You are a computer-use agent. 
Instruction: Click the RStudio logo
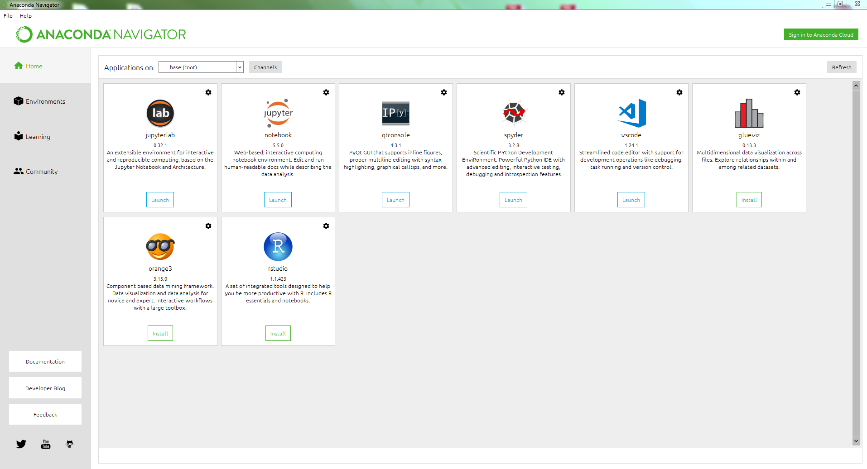(278, 247)
